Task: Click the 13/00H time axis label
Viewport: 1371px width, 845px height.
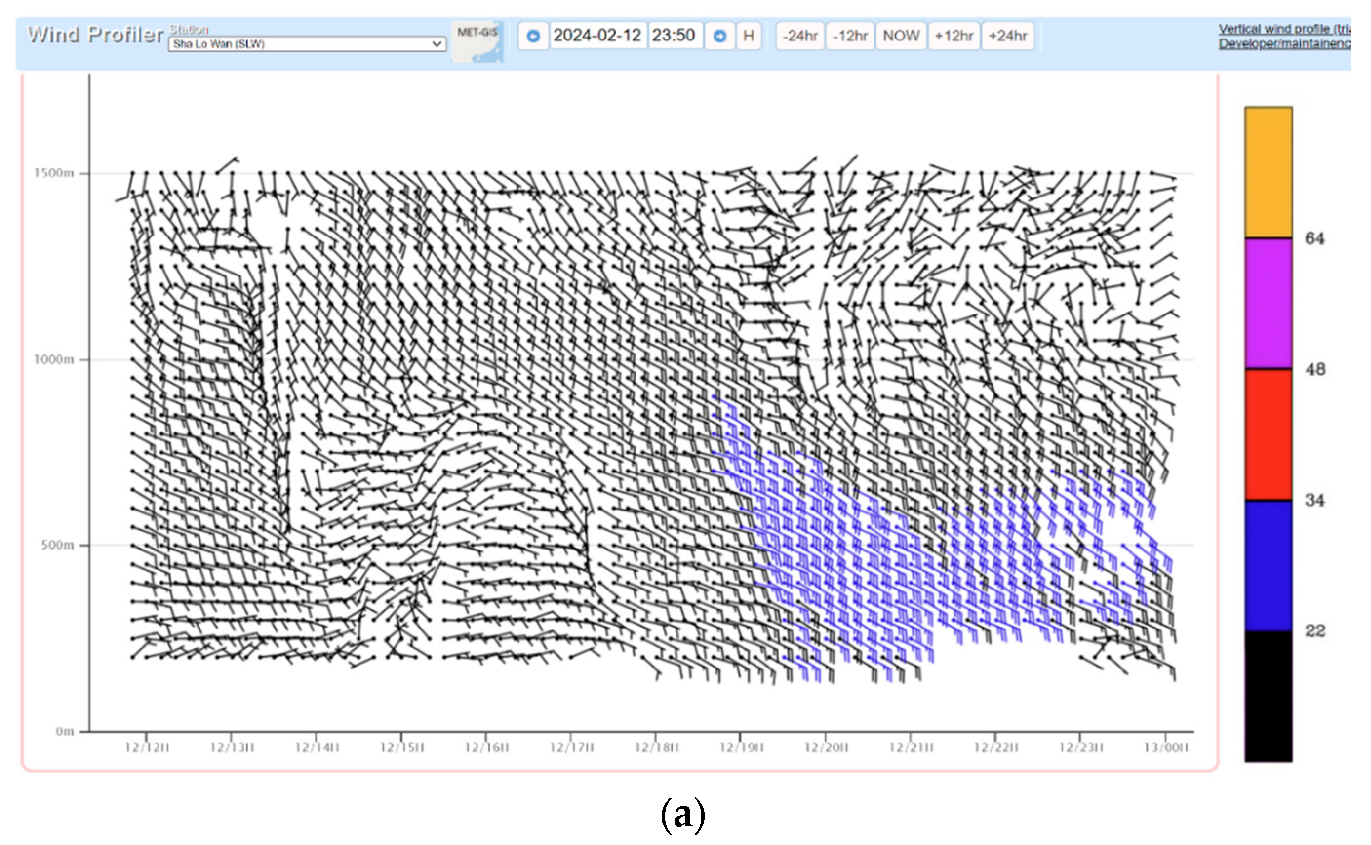Action: [1166, 747]
